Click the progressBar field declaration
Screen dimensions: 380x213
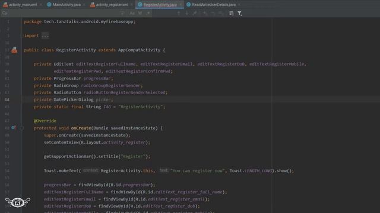coord(97,79)
